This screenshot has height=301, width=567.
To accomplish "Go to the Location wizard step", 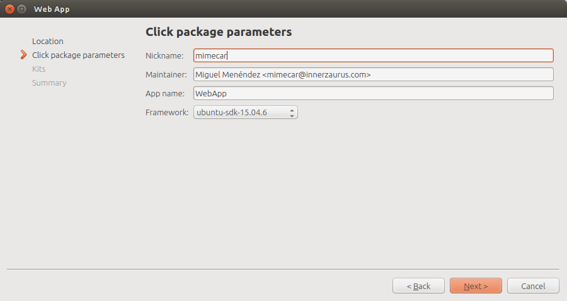I will tap(48, 41).
